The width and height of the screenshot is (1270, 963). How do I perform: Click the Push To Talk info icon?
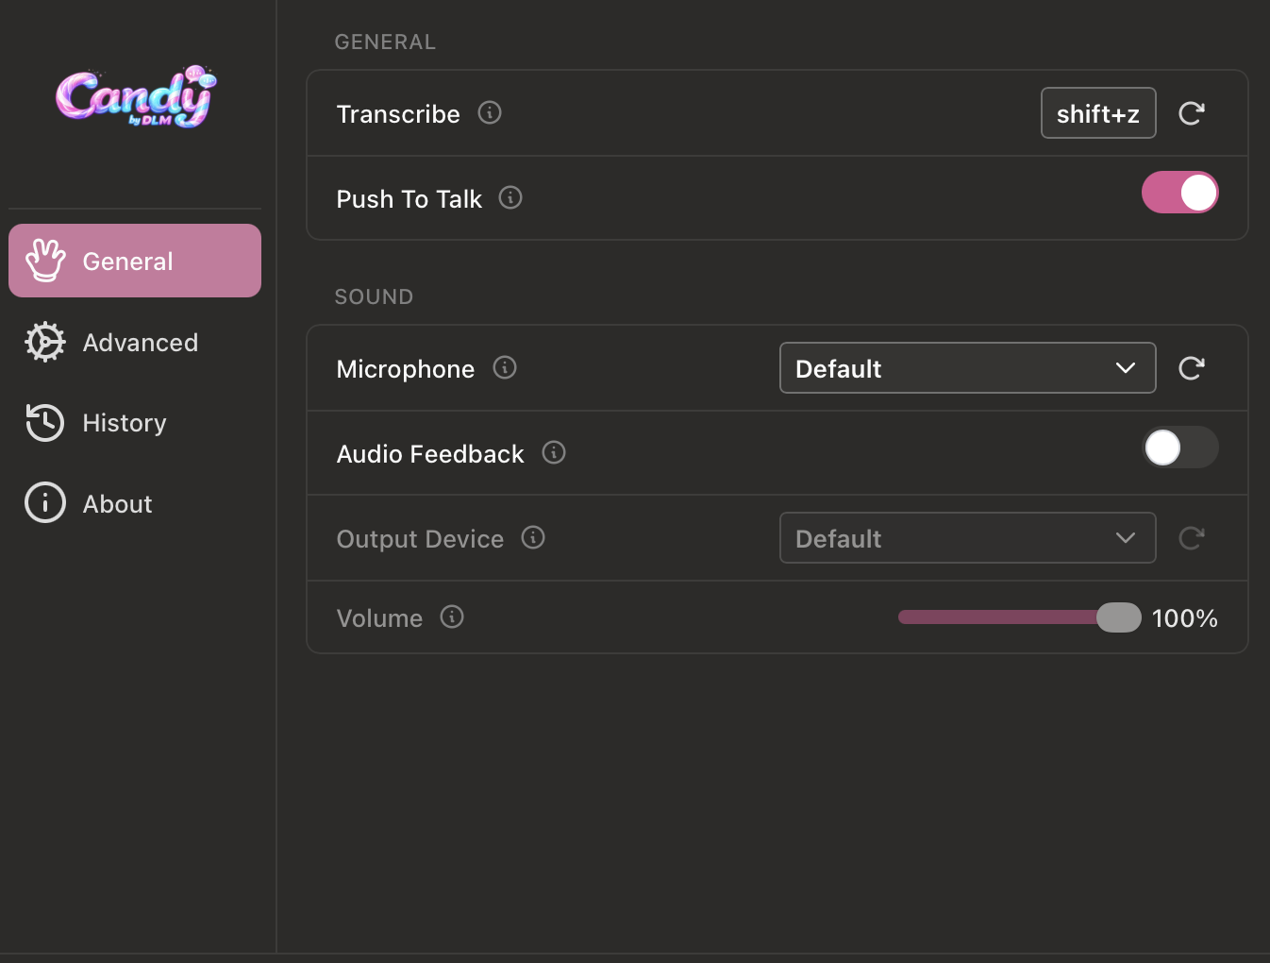[x=510, y=197]
